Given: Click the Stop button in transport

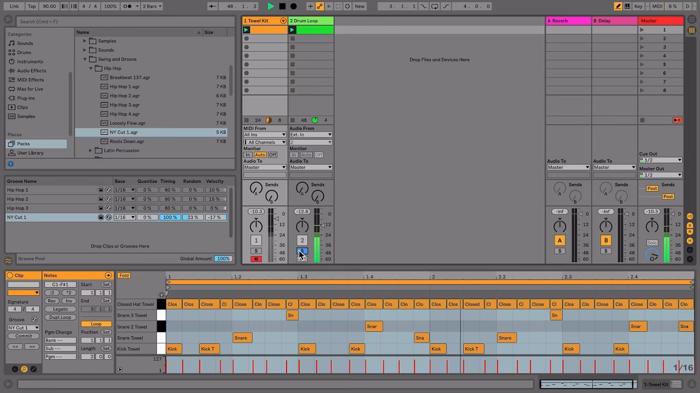Looking at the screenshot, I should [x=282, y=7].
